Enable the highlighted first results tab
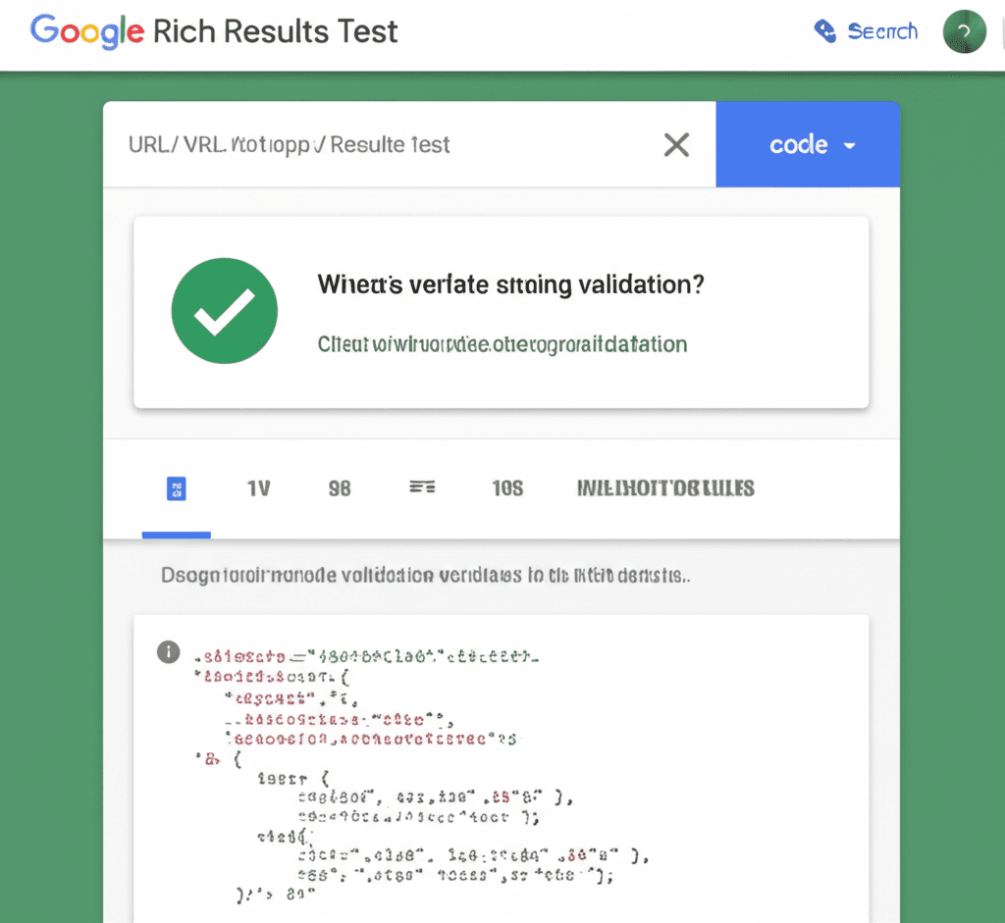 click(177, 487)
